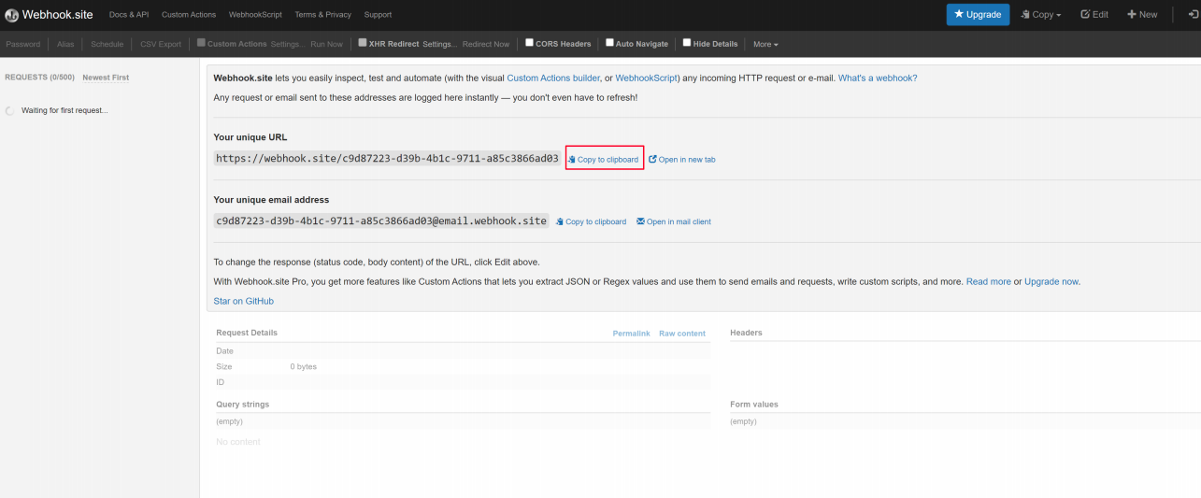
Task: Open Terms & Privacy page
Action: point(322,15)
